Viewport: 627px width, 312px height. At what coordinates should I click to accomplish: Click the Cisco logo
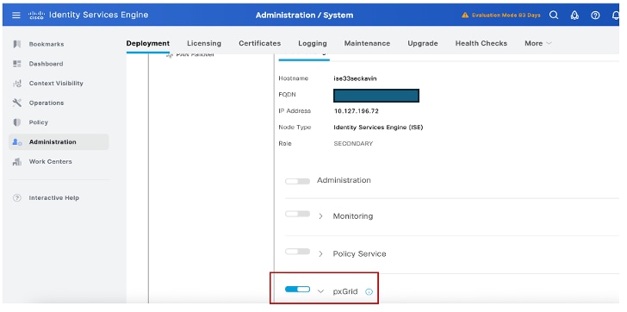pyautogui.click(x=36, y=16)
